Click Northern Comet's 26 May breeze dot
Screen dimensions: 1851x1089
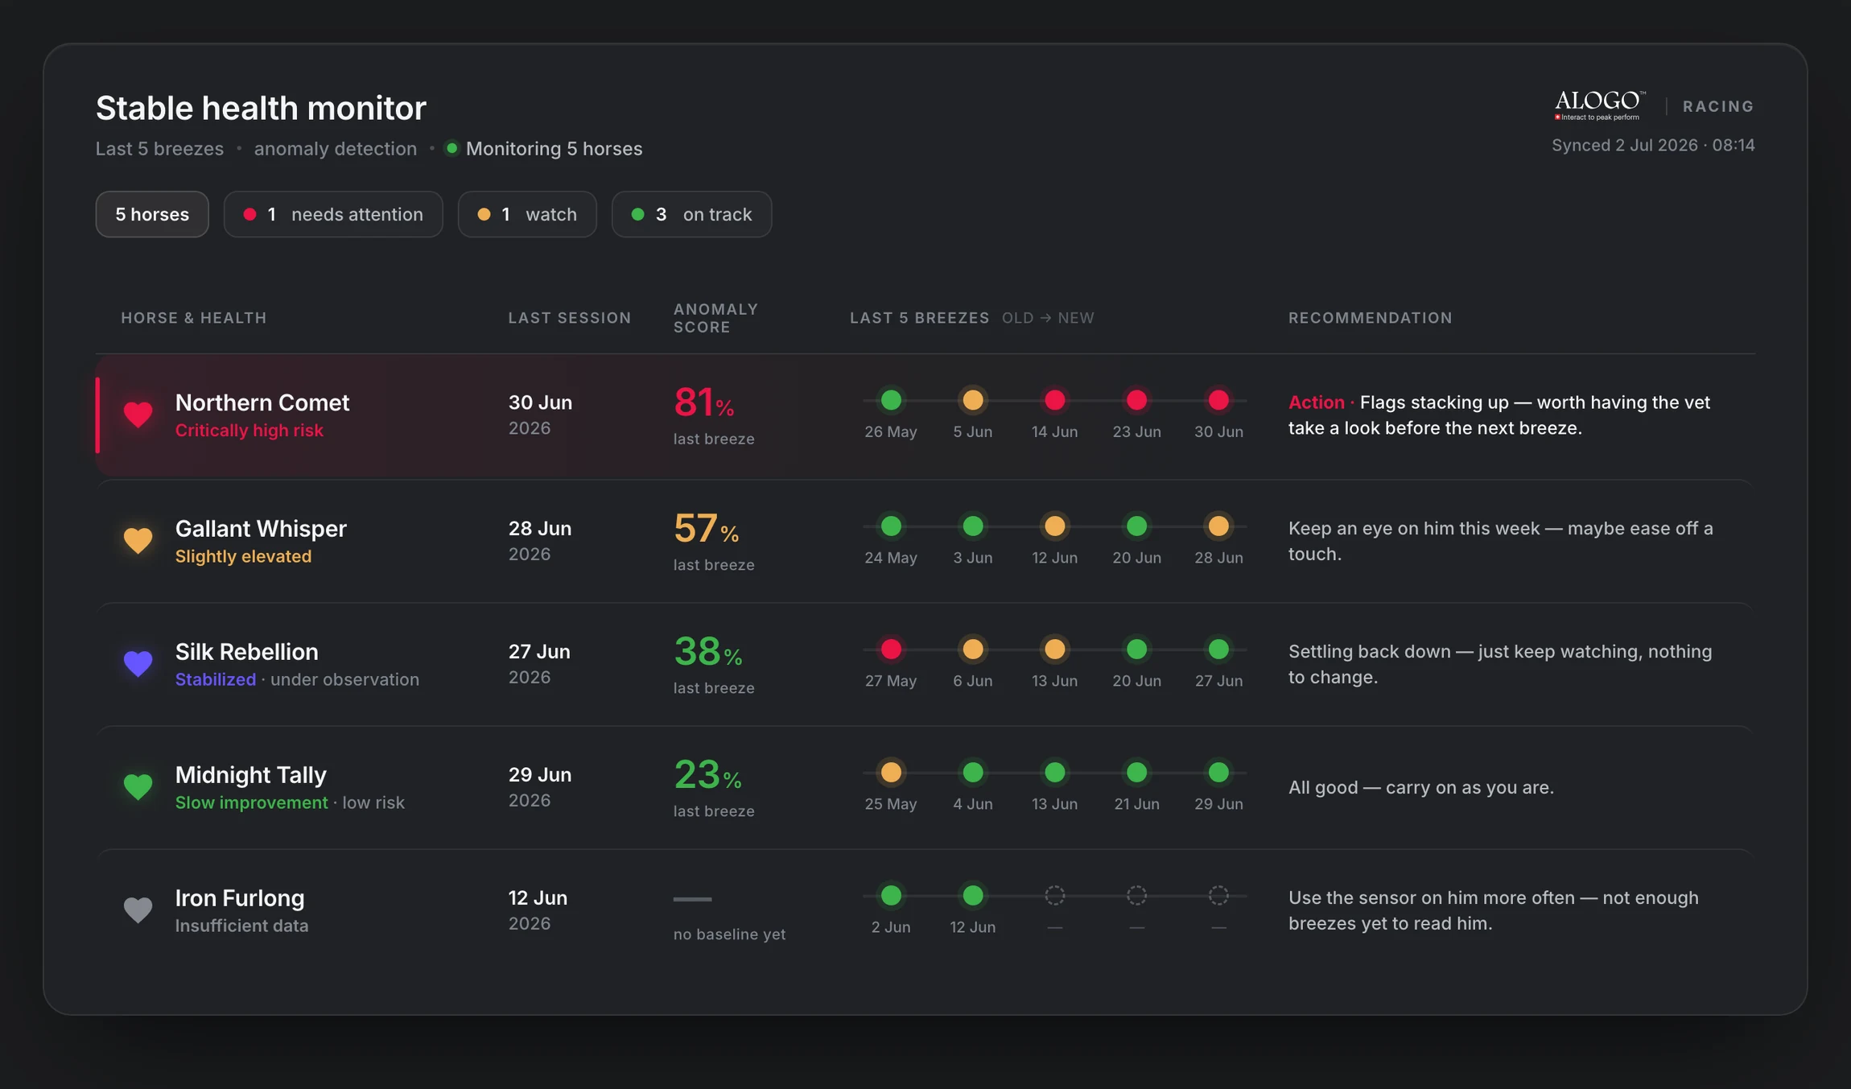[x=891, y=400]
